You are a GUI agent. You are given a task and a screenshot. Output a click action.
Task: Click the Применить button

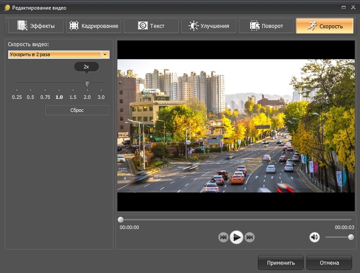[281, 262]
